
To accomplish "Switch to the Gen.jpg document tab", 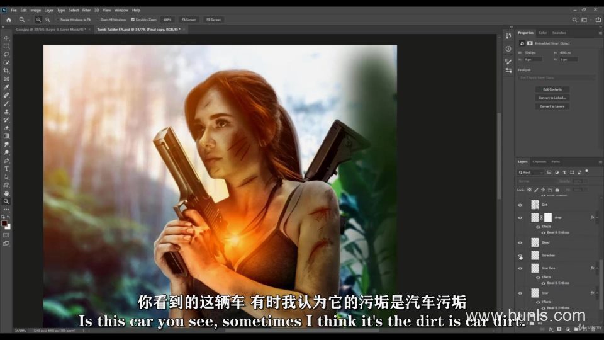I will 50,30.
